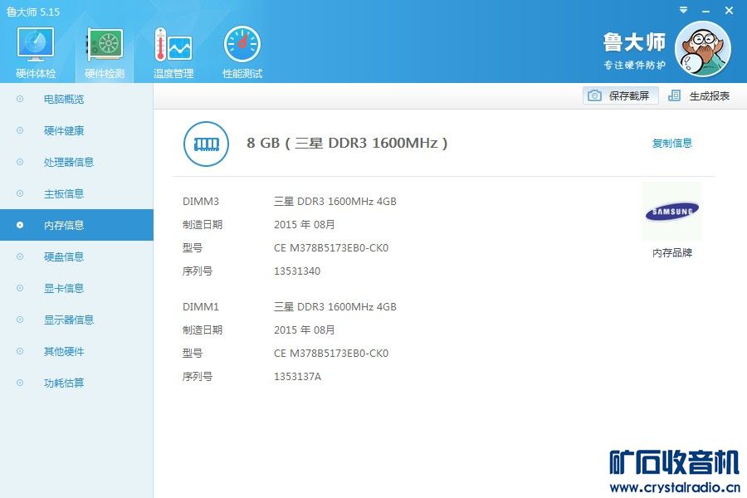The image size is (747, 498).
Task: Click the camera icon in 保存截屏
Action: pyautogui.click(x=594, y=95)
